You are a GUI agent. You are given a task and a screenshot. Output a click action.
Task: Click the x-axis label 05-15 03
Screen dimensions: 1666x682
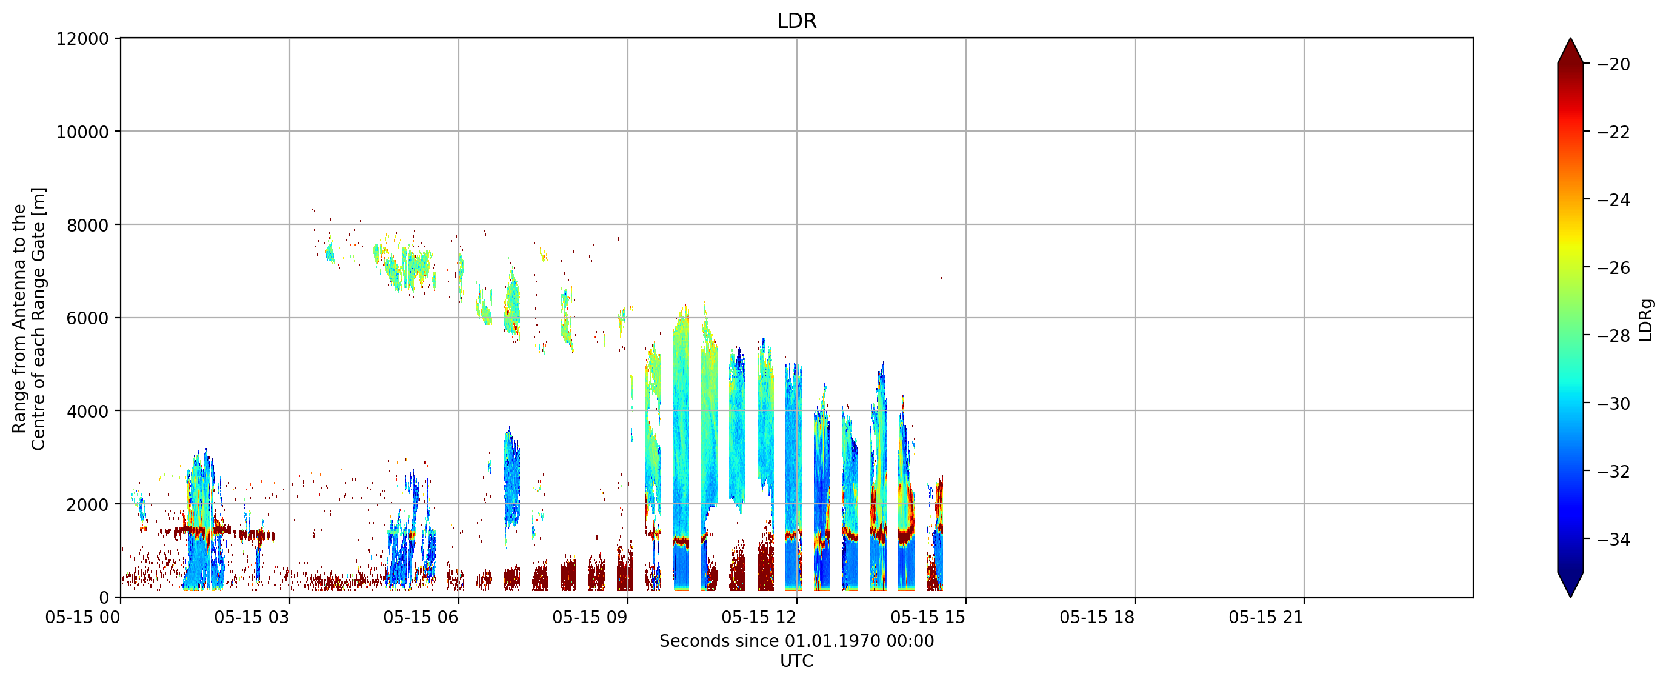pos(252,617)
